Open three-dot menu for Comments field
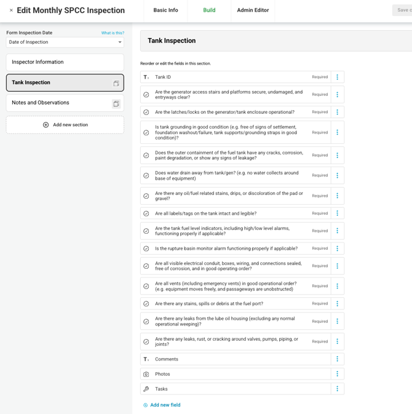The height and width of the screenshot is (414, 412). (x=337, y=359)
